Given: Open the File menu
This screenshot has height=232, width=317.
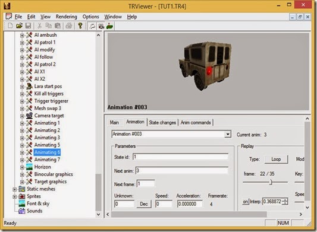Looking at the screenshot, I should click(18, 17).
